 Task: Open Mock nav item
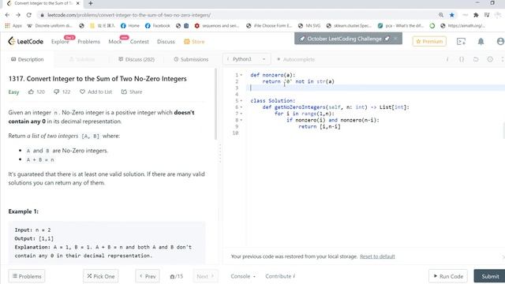click(x=114, y=42)
